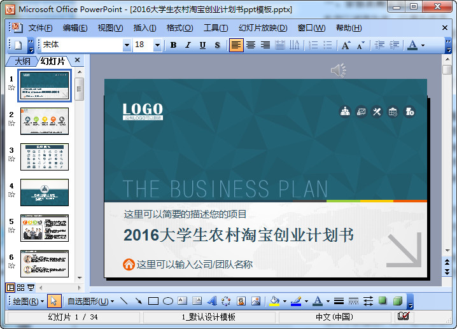Increase font size with larger A icon

point(346,45)
